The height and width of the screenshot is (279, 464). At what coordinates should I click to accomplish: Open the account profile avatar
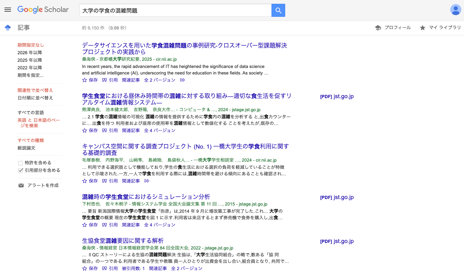click(x=455, y=10)
